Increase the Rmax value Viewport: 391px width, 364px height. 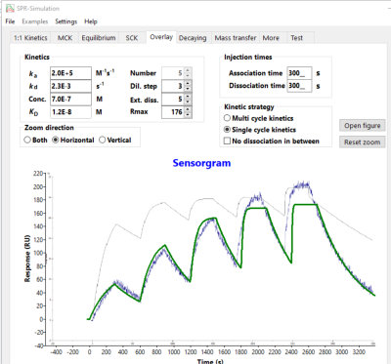[x=188, y=109]
